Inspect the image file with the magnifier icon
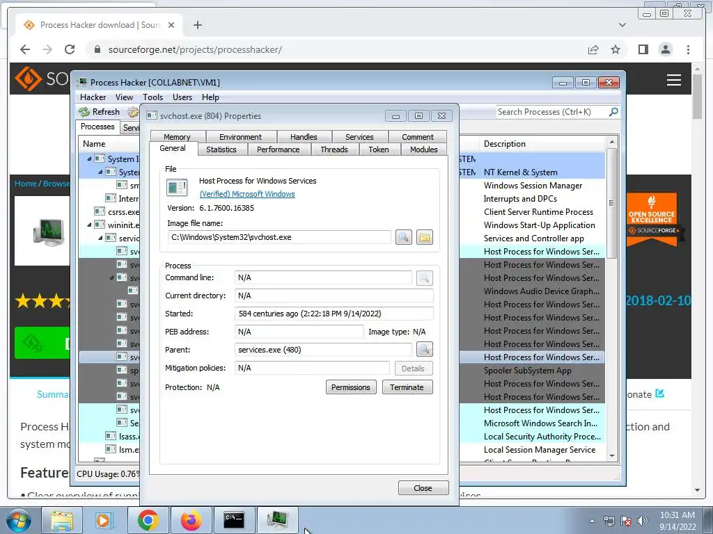713x534 pixels. tap(403, 237)
